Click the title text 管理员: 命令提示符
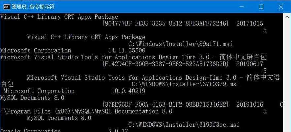This screenshot has height=132, width=291. tap(33, 7)
